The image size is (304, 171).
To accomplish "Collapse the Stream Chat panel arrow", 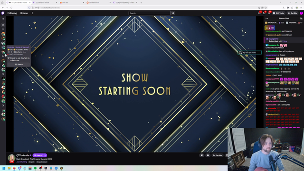I will coord(266,19).
